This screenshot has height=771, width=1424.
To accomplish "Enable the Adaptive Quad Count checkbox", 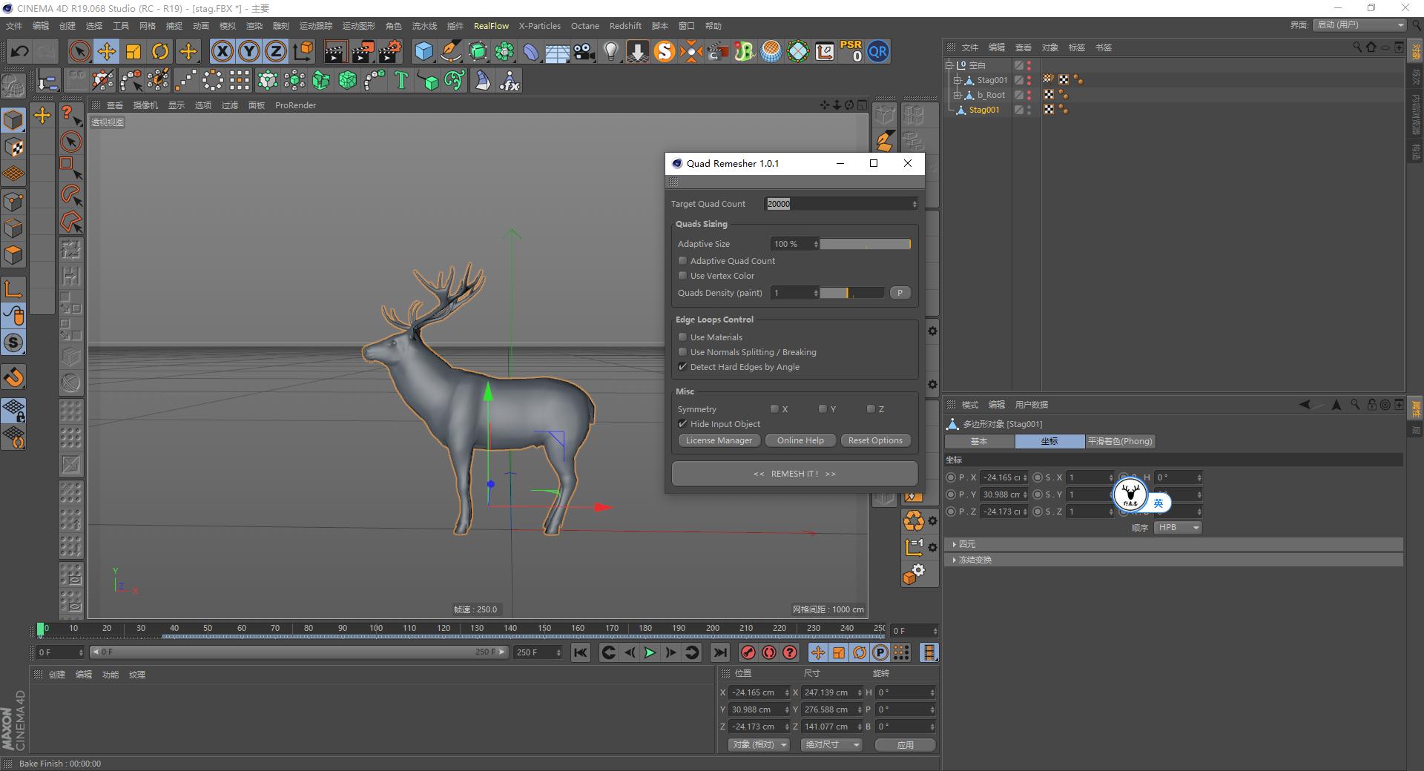I will coord(682,260).
